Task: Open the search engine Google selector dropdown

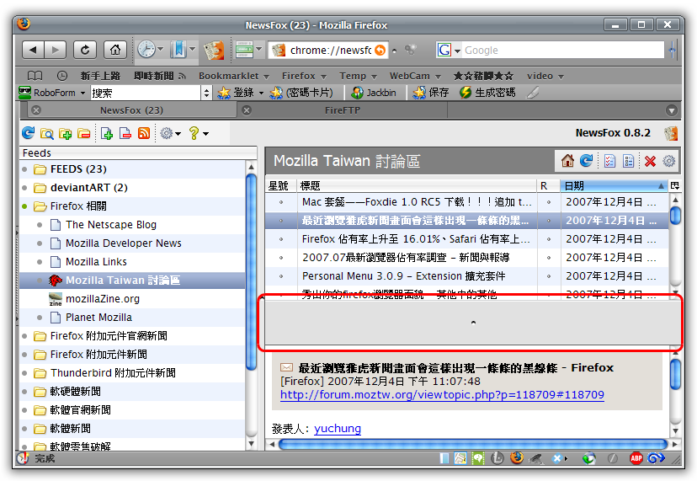Action: pyautogui.click(x=449, y=50)
